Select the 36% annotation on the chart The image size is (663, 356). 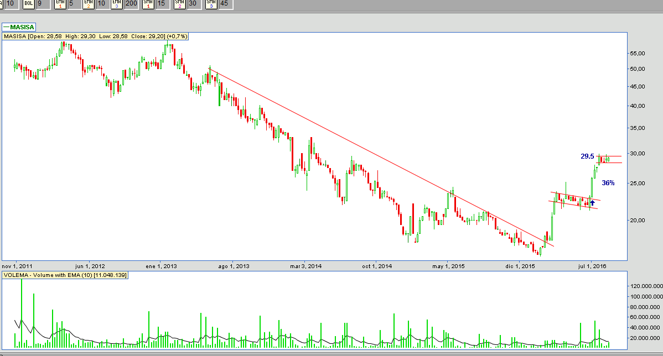tap(608, 183)
